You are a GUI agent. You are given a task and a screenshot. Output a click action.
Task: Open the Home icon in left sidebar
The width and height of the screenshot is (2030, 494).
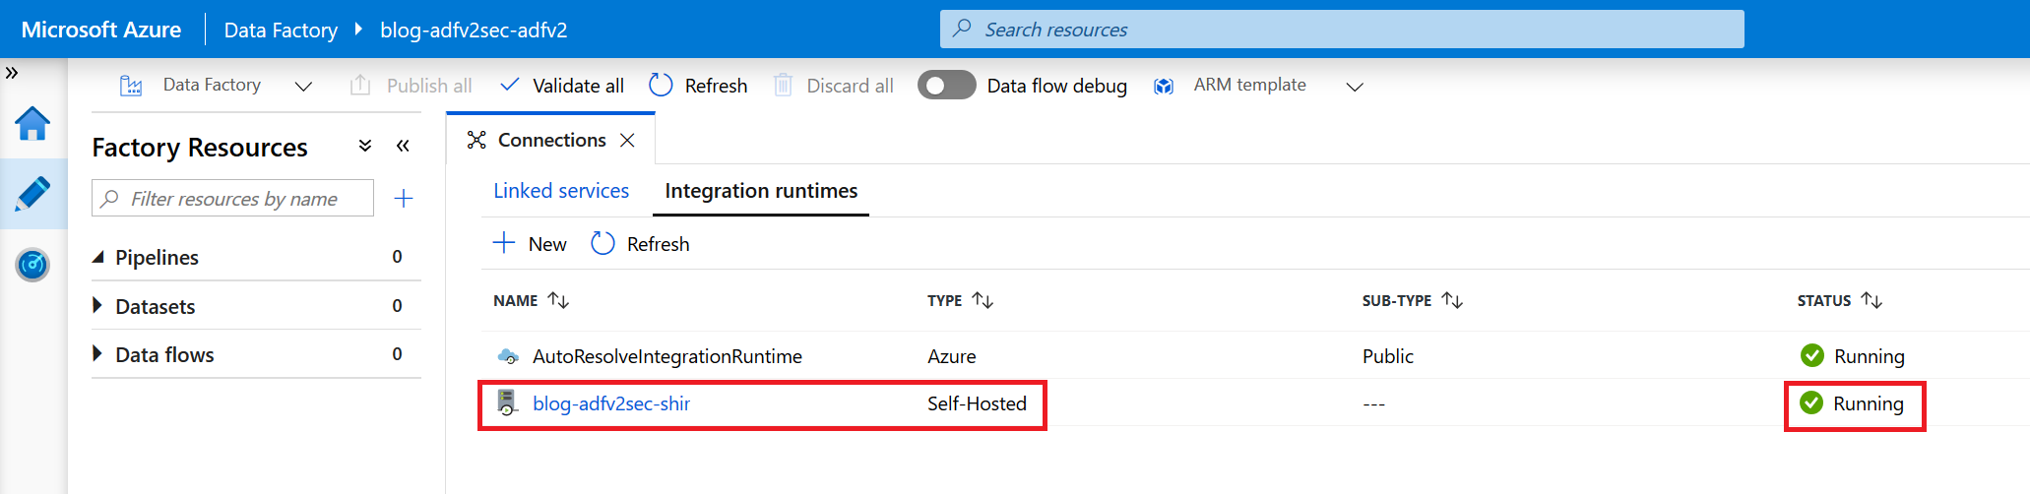click(32, 124)
